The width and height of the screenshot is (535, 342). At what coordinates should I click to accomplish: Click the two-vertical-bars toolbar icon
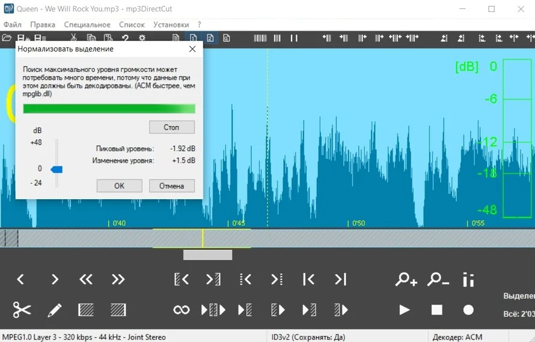tap(294, 38)
